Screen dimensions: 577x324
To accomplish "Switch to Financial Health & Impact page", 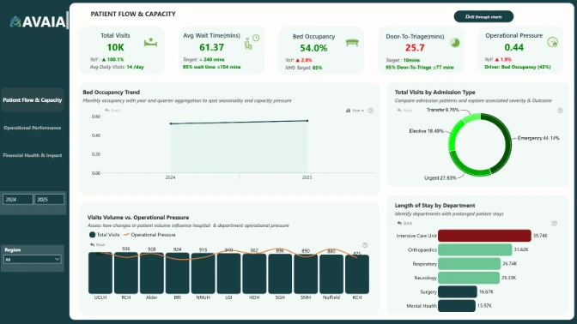I will [33, 155].
